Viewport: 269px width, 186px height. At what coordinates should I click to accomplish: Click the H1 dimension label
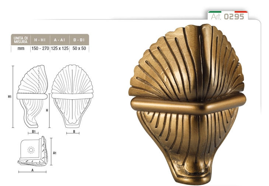pos(10,97)
